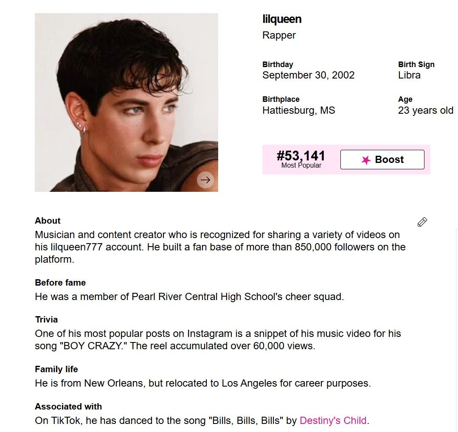Open the lilqueen profile photo
Viewport: 458px width, 432px height.
tap(126, 102)
